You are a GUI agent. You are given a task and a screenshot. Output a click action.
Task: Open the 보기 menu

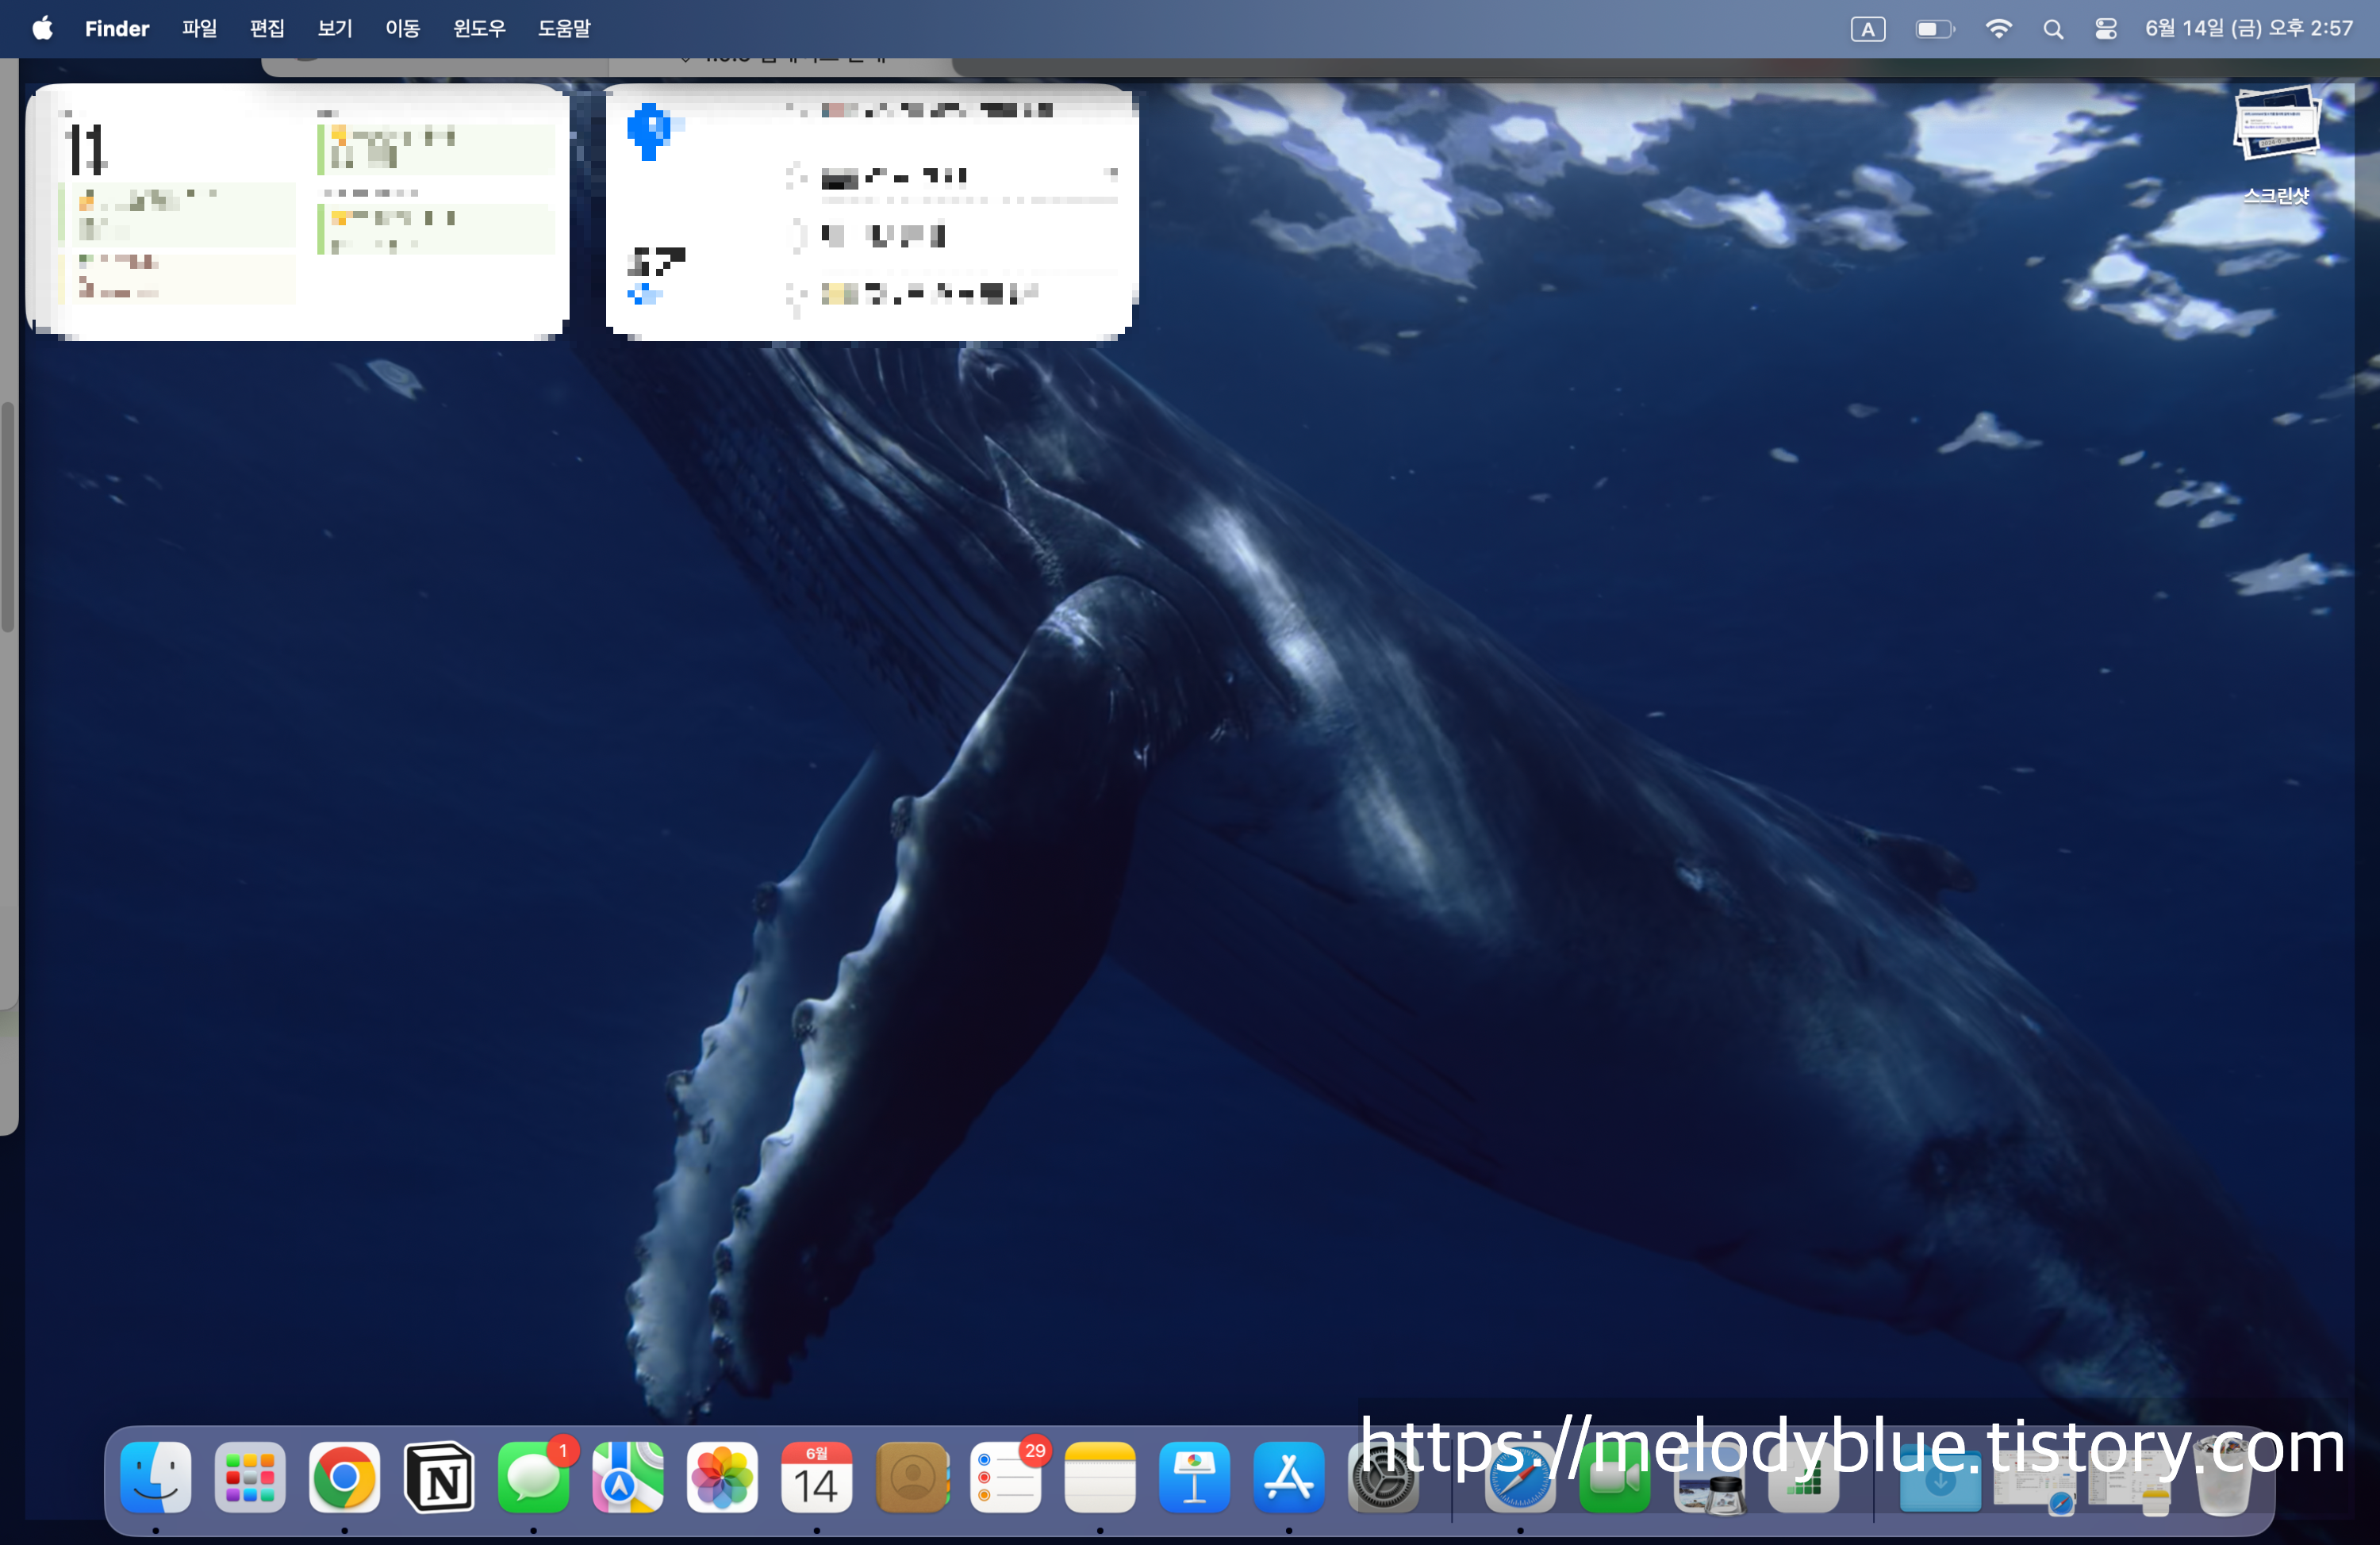pos(335,29)
